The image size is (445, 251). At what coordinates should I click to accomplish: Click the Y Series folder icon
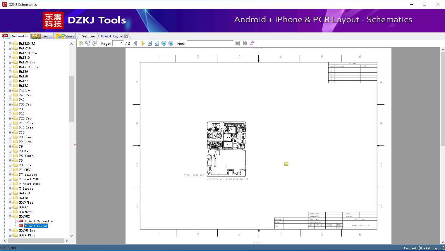tap(16, 188)
